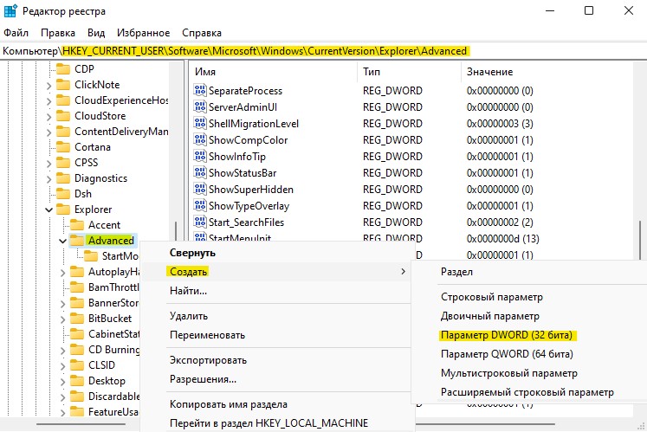
Task: Click the ShellMigrationLevel DWORD value icon
Action: click(x=200, y=123)
